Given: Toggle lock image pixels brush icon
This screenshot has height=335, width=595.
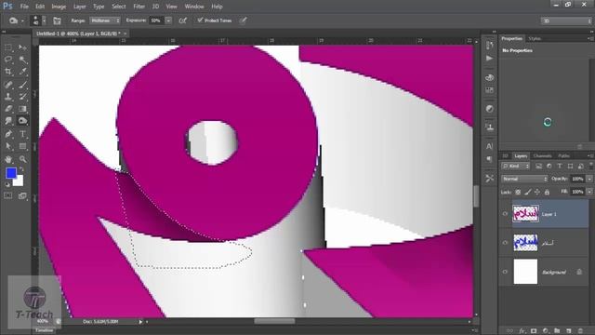Looking at the screenshot, I should [528, 193].
